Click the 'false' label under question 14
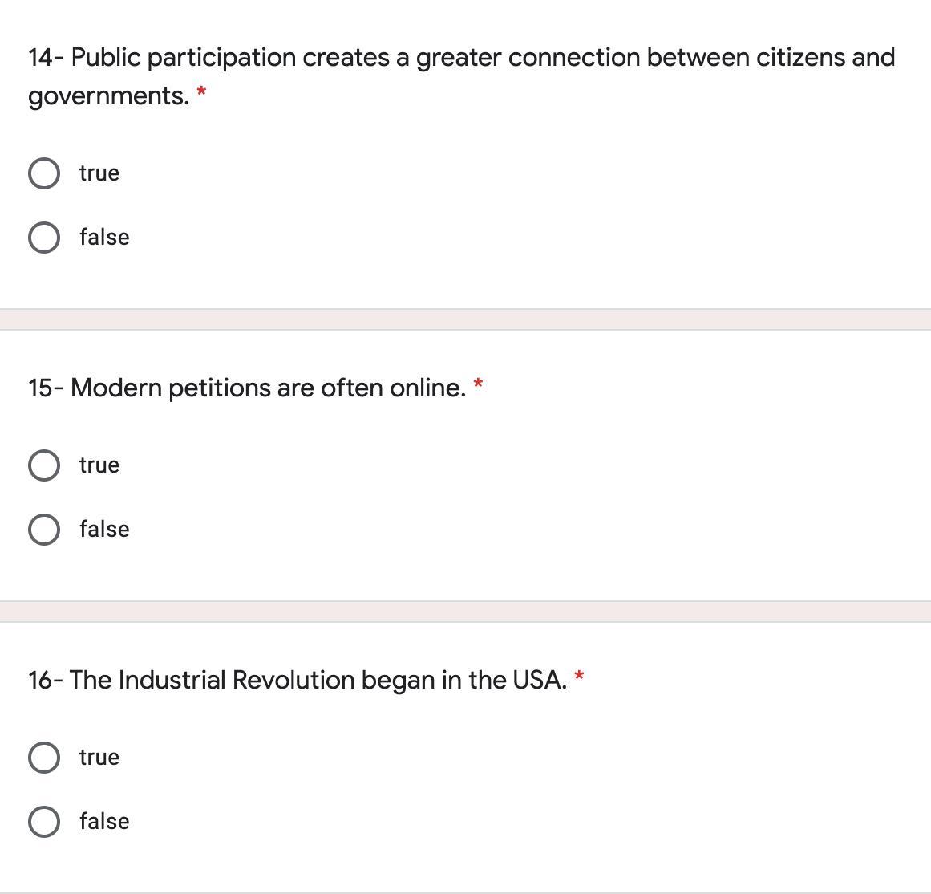The height and width of the screenshot is (894, 931). (104, 238)
